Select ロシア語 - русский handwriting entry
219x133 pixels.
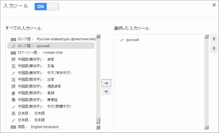click(51, 46)
